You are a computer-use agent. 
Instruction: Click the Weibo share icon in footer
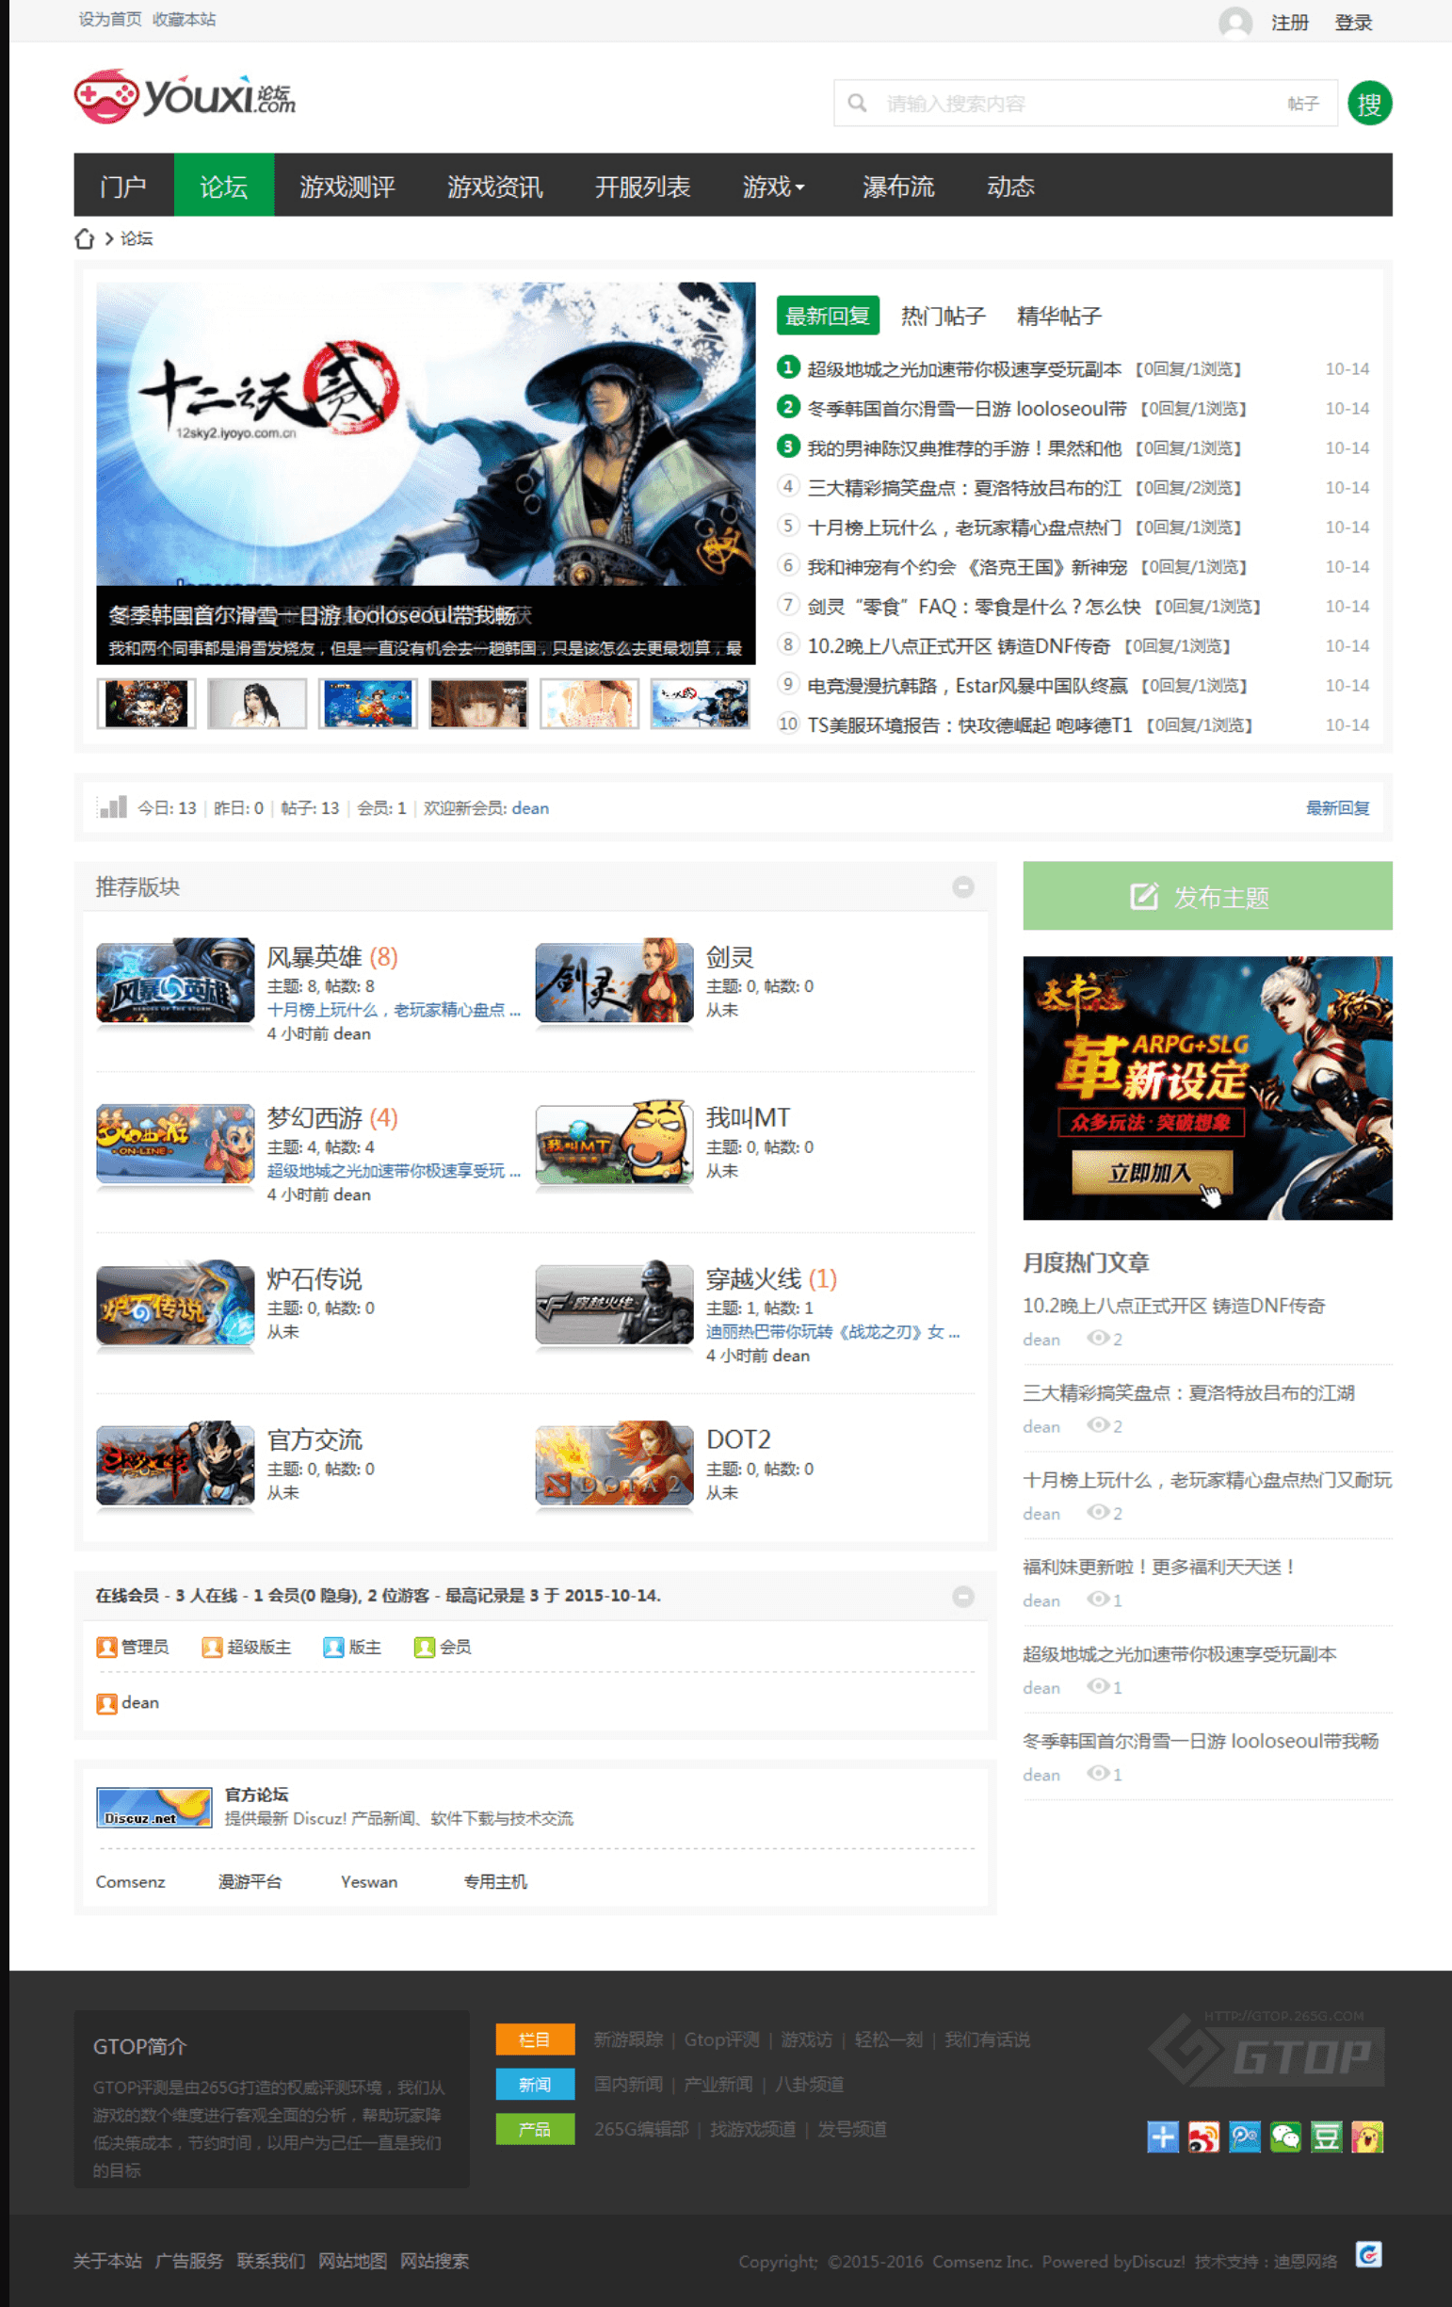click(x=1204, y=2137)
